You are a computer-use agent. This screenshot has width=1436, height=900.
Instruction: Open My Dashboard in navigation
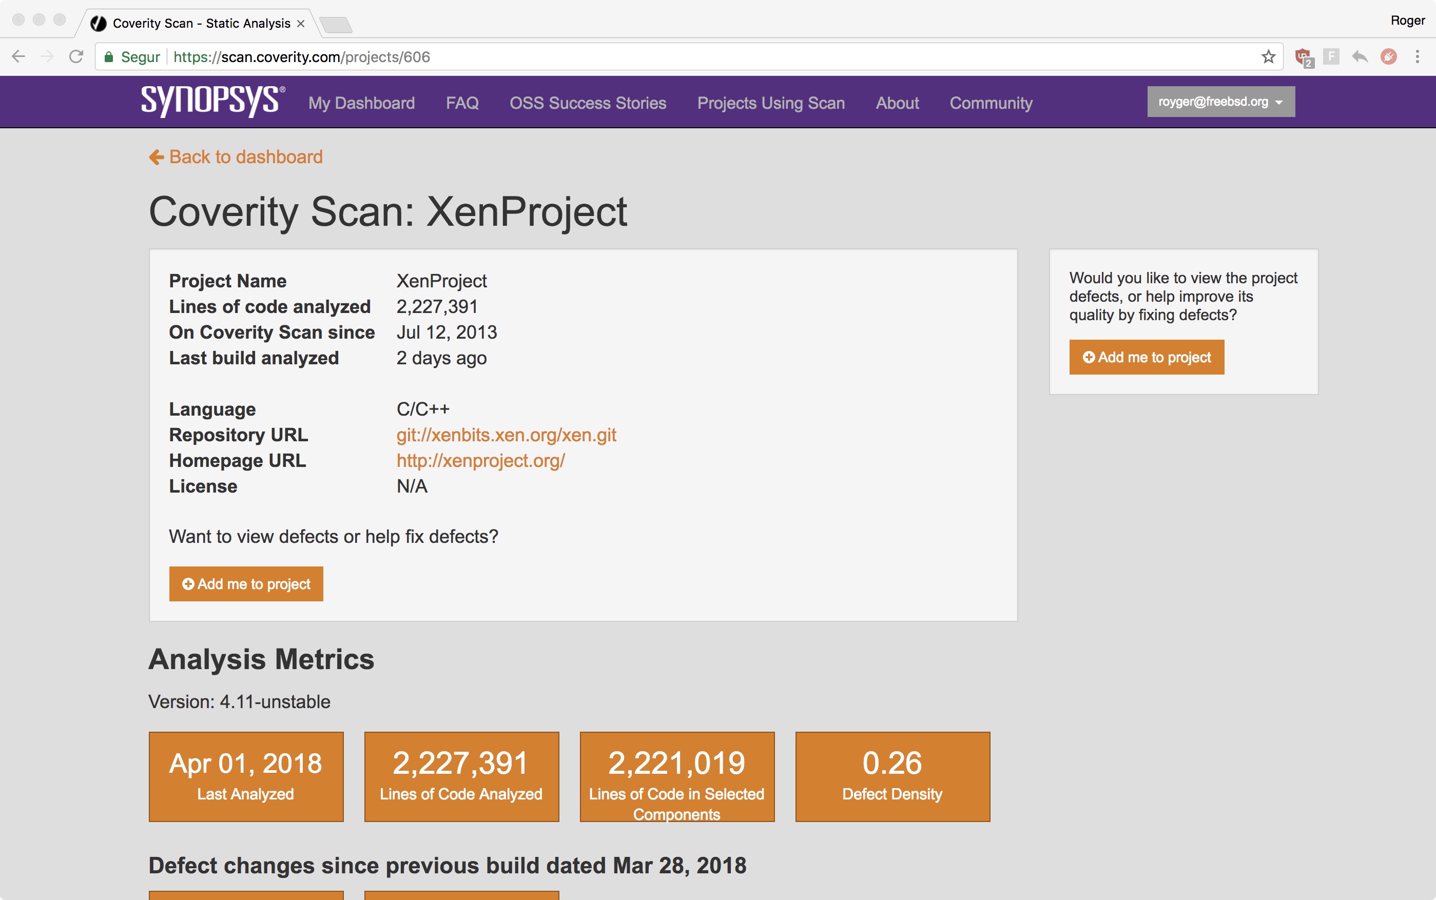tap(361, 103)
